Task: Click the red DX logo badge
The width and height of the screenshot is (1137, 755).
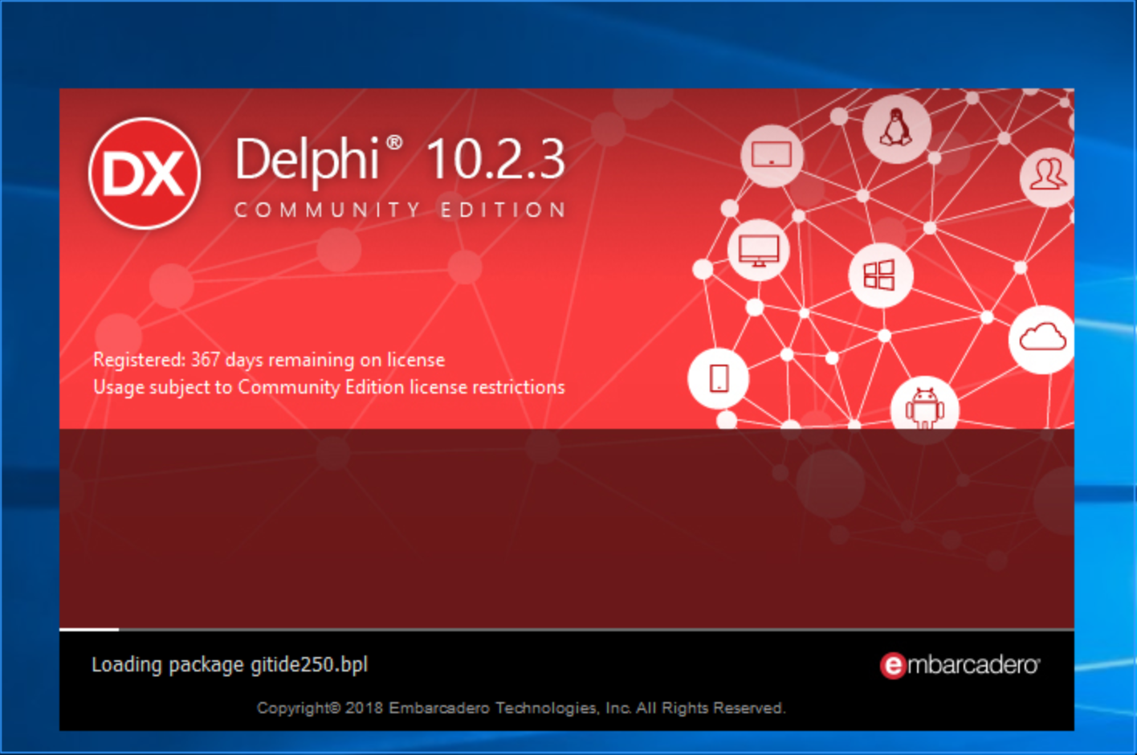Action: coord(145,173)
